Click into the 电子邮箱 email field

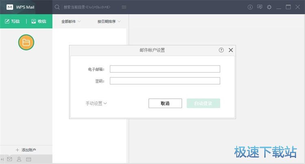tap(165, 69)
